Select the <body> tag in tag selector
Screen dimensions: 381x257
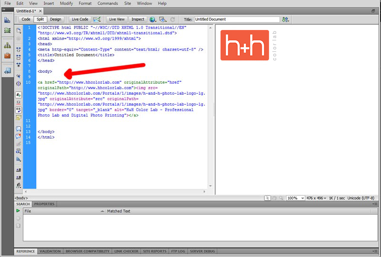[21, 198]
